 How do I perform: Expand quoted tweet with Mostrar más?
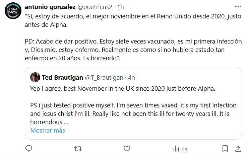tap(48, 131)
